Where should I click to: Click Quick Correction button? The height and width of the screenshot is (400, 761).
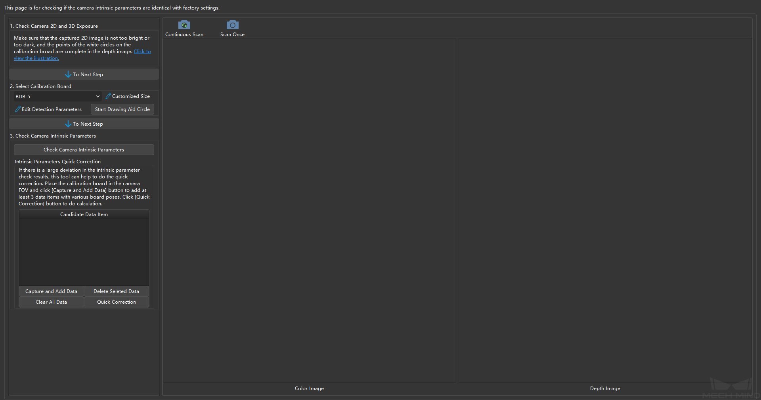point(117,302)
